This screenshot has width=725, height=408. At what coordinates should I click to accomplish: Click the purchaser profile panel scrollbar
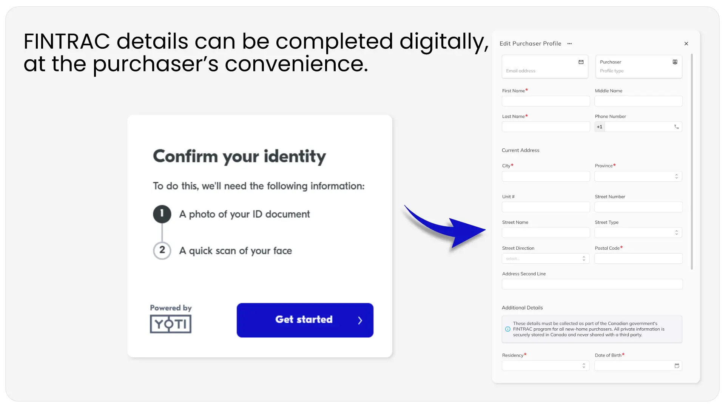(x=692, y=162)
